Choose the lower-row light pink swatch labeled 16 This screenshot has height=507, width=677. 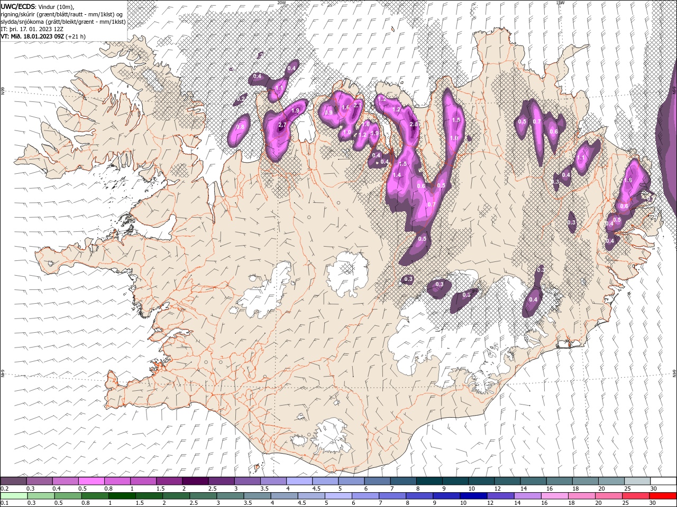554,496
